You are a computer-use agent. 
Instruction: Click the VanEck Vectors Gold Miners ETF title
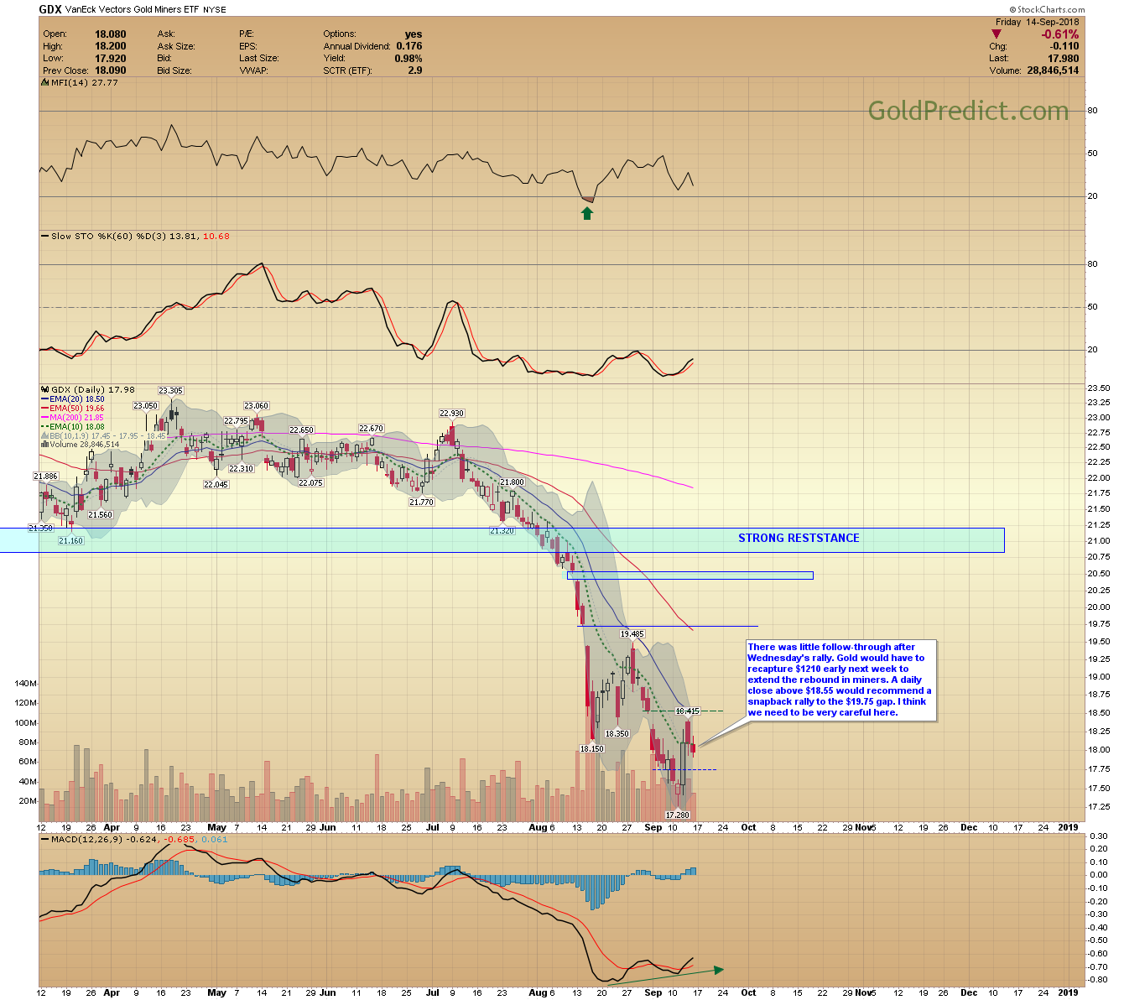coord(133,10)
